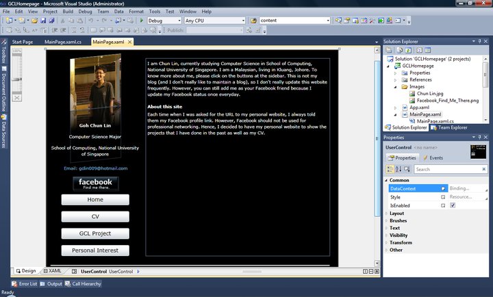Open the Error List panel
This screenshot has width=493, height=297.
coord(24,283)
